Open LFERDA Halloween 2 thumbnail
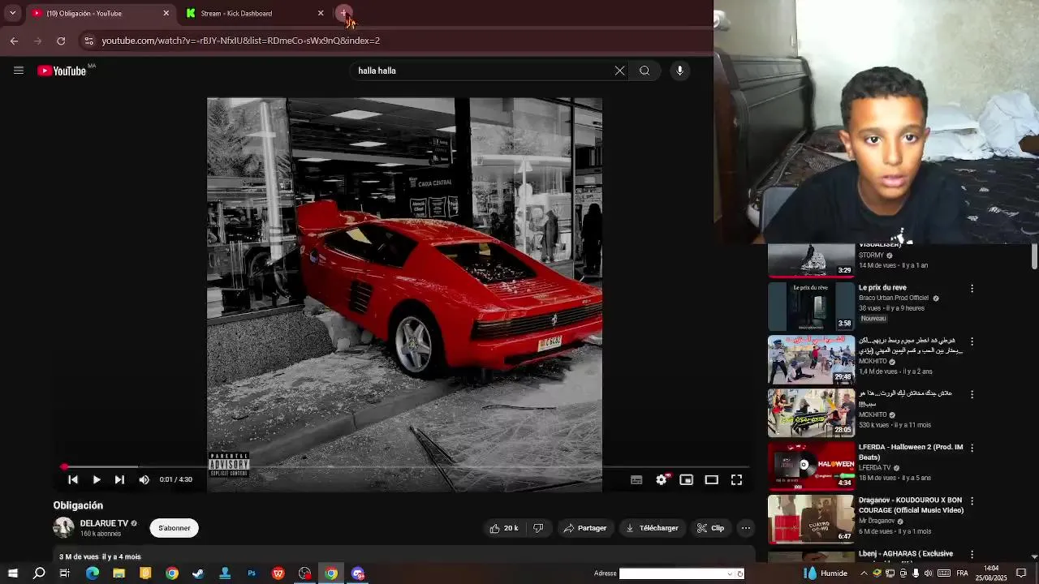This screenshot has width=1039, height=584. pos(811,465)
